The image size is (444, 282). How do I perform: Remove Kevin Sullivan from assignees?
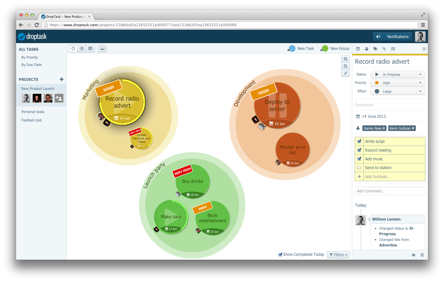(413, 128)
